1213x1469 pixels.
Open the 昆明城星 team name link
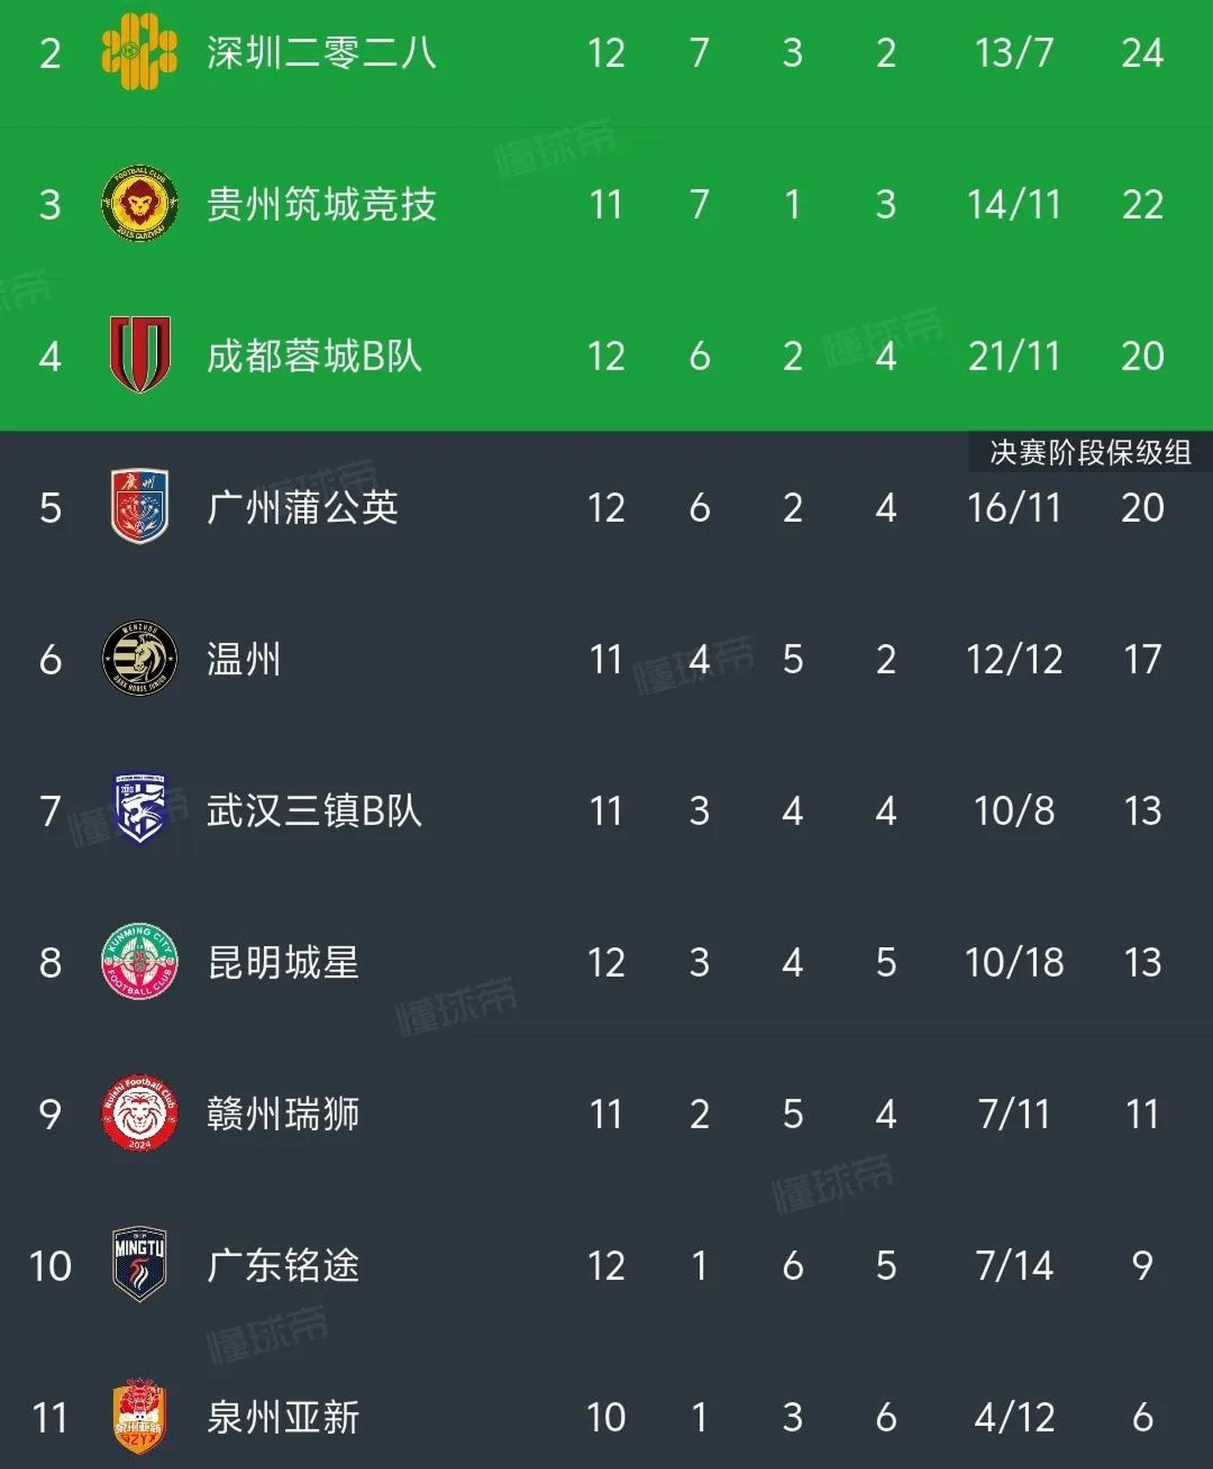(x=283, y=962)
